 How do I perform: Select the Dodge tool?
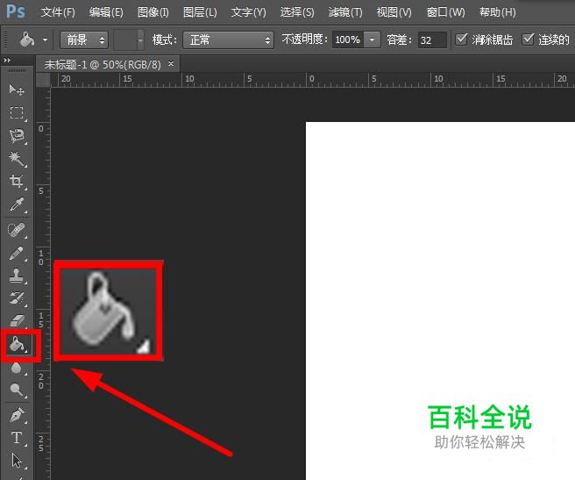17,390
